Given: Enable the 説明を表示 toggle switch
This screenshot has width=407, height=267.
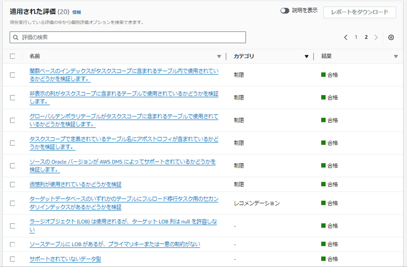Looking at the screenshot, I should click(285, 11).
